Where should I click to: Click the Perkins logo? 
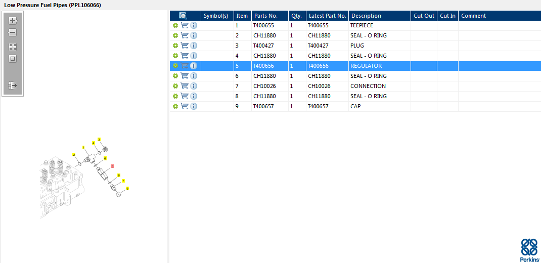529,250
